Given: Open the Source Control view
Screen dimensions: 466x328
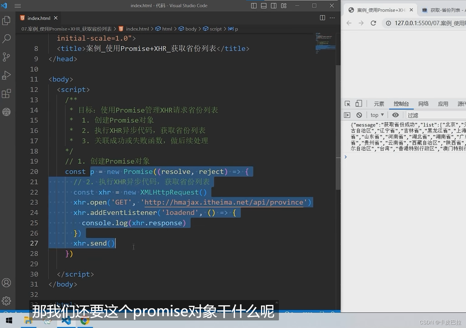Looking at the screenshot, I should 6,57.
